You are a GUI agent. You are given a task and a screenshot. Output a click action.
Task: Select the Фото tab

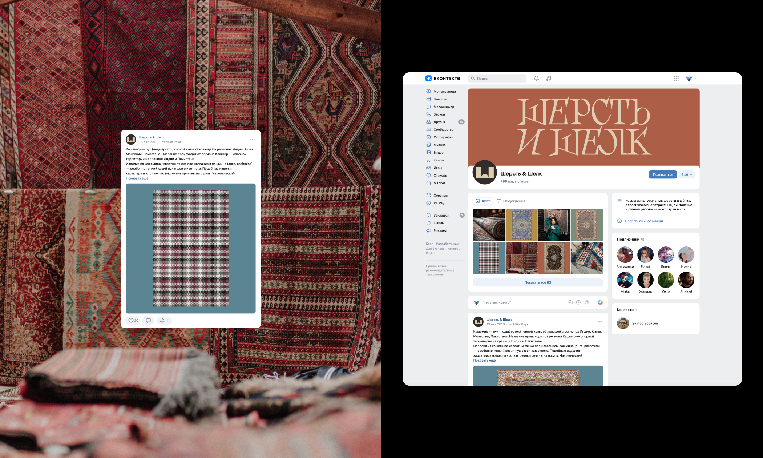coord(483,201)
